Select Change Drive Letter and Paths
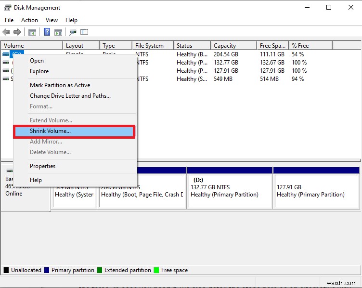Image resolution: width=362 pixels, height=288 pixels. (75, 96)
